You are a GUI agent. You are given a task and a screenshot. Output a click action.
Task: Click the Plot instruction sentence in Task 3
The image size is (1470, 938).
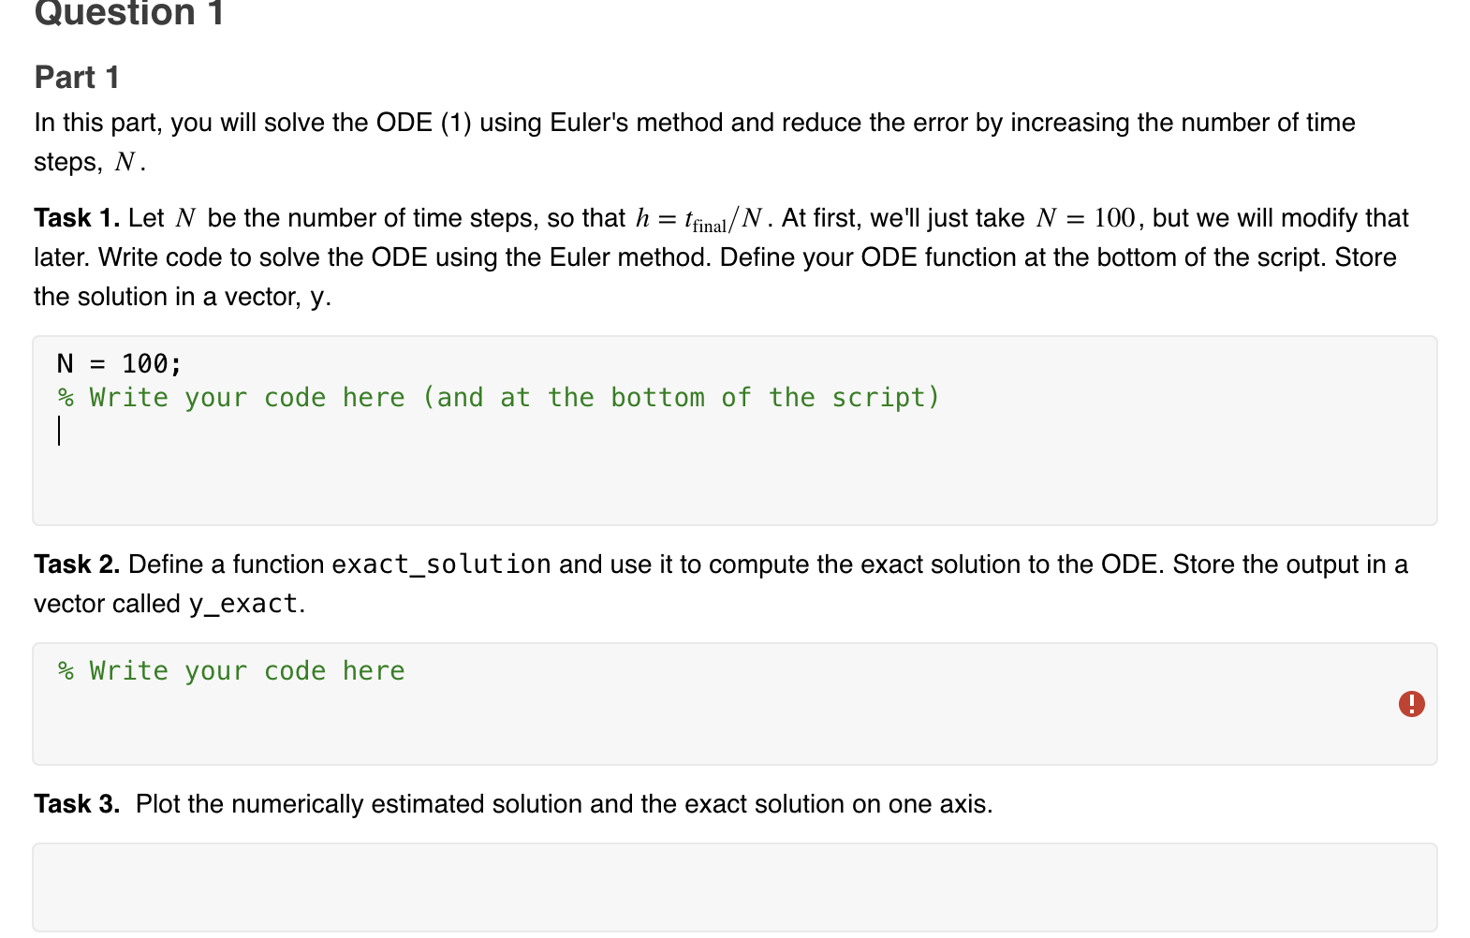[x=562, y=803]
